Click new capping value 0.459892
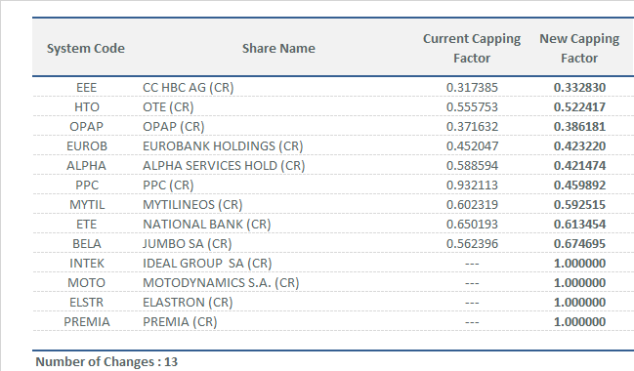The height and width of the screenshot is (371, 634). [x=579, y=185]
